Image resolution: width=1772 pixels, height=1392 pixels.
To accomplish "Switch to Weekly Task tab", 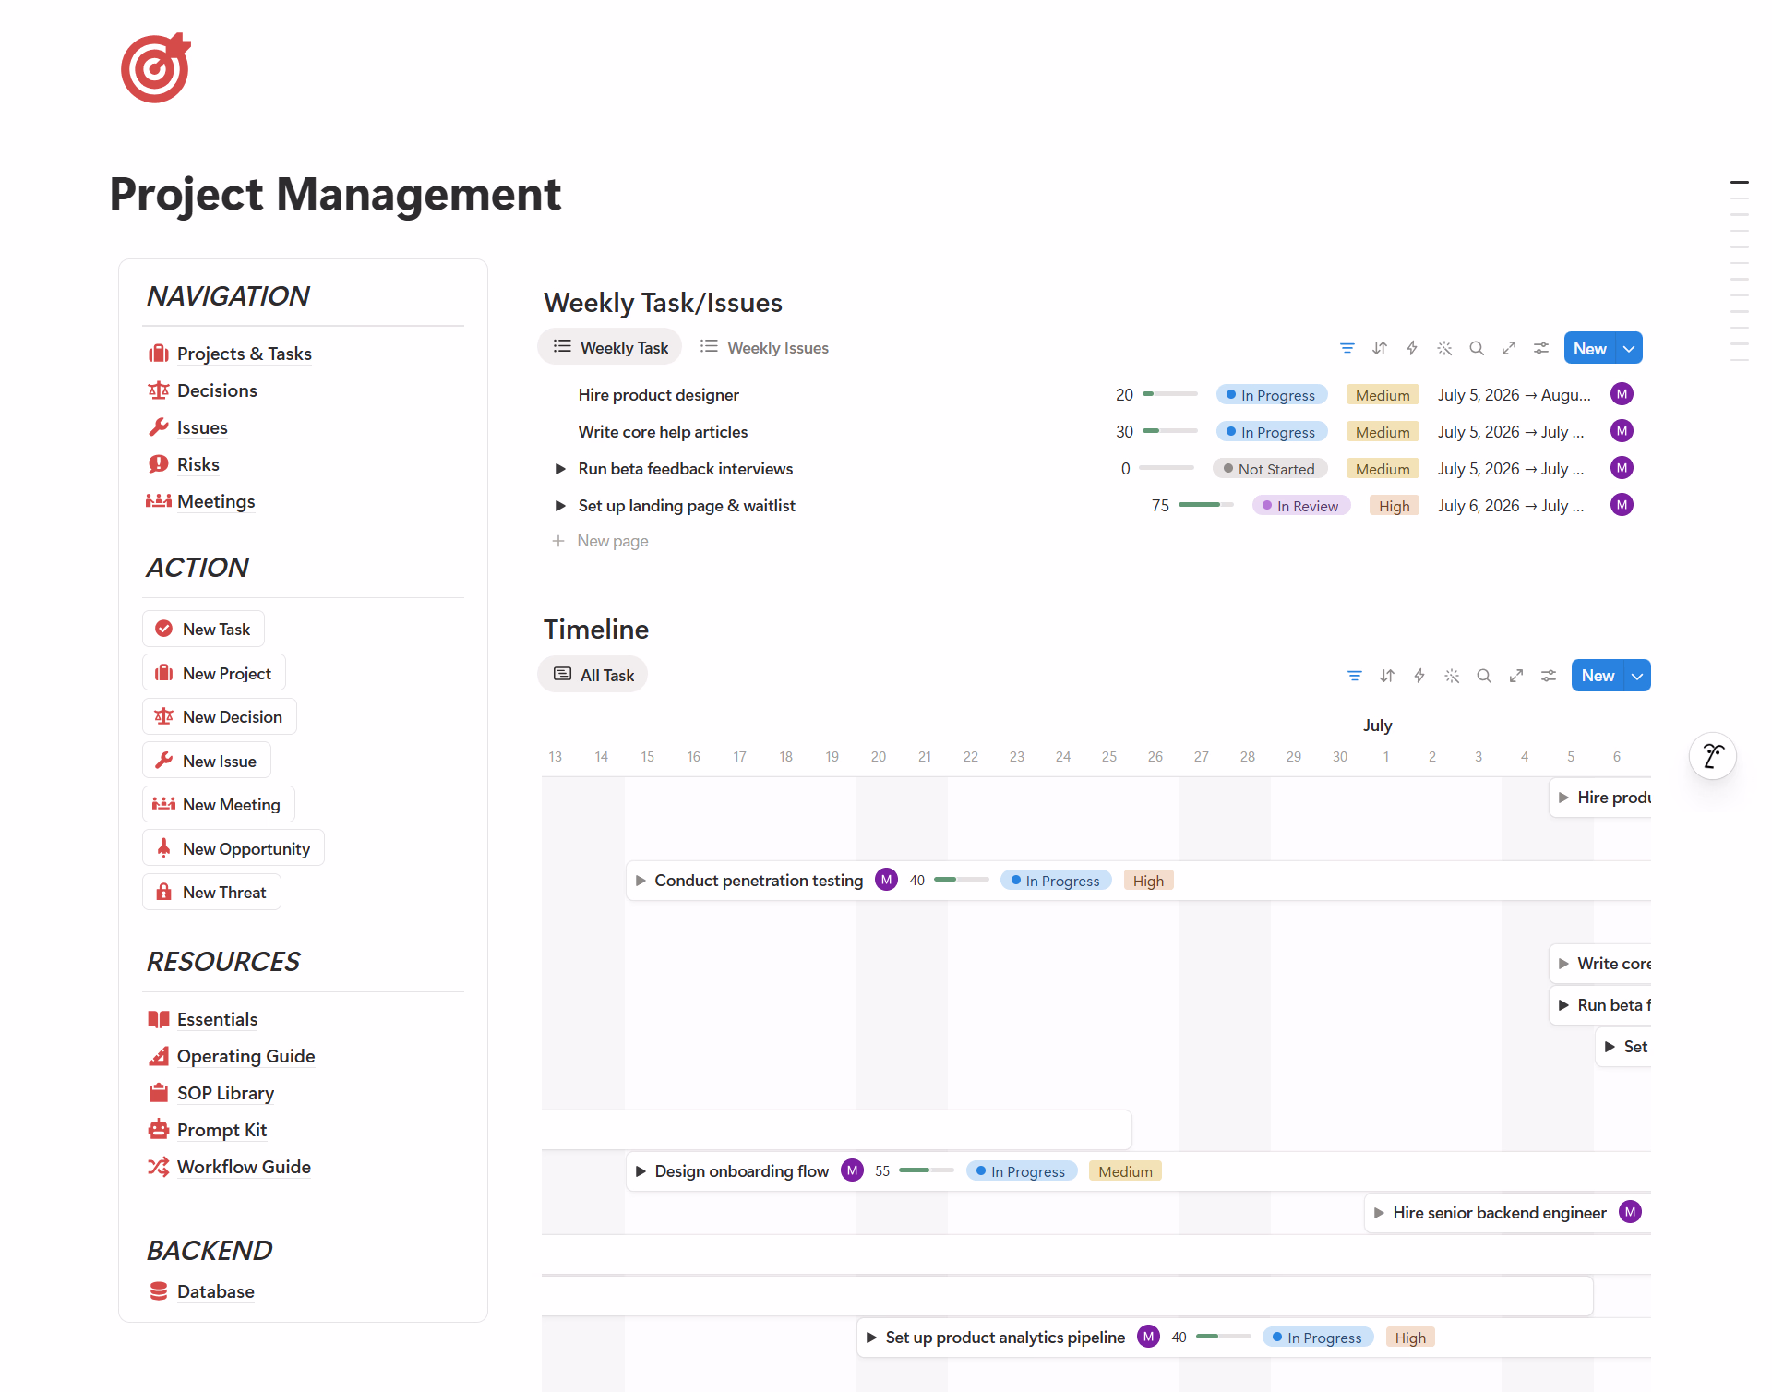I will 610,347.
